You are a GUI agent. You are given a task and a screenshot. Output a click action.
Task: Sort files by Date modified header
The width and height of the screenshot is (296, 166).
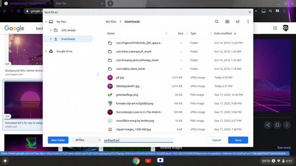(x=223, y=34)
